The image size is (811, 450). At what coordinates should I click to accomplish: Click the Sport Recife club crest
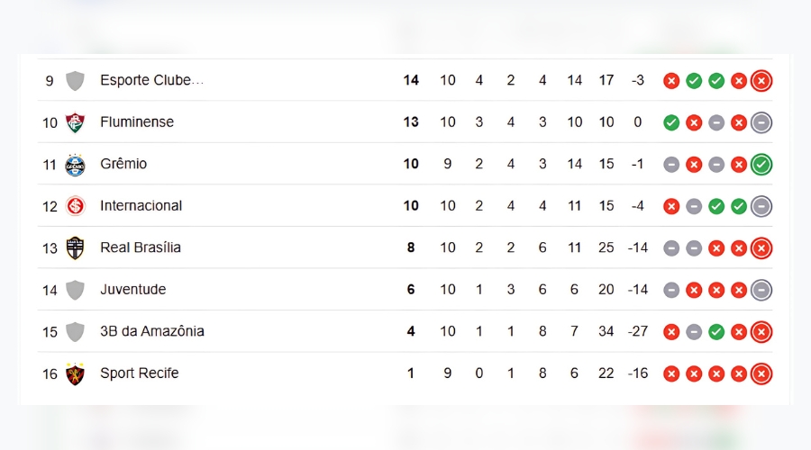tap(76, 373)
